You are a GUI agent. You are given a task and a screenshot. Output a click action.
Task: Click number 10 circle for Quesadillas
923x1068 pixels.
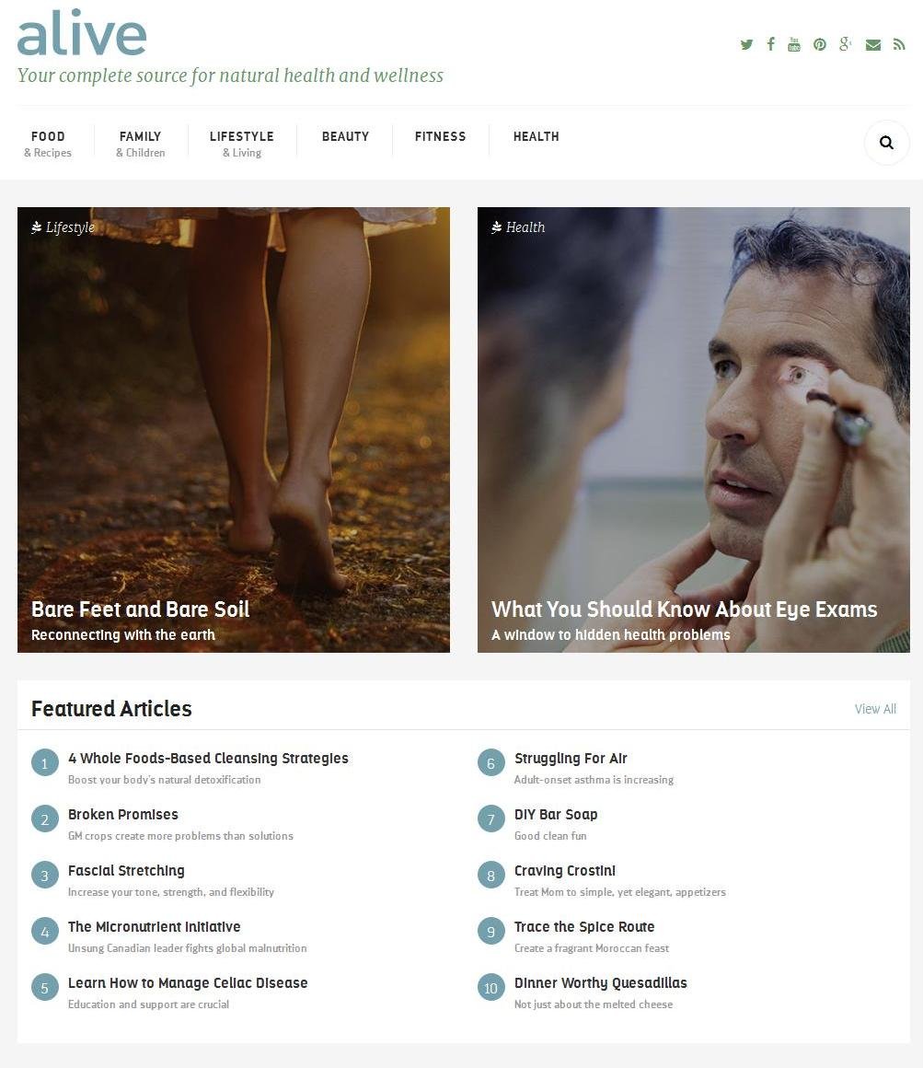(x=490, y=988)
